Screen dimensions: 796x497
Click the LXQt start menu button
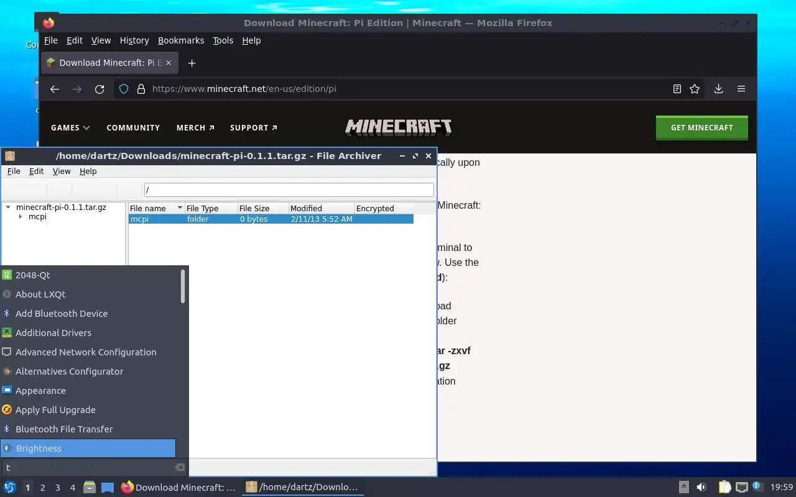[x=10, y=488]
